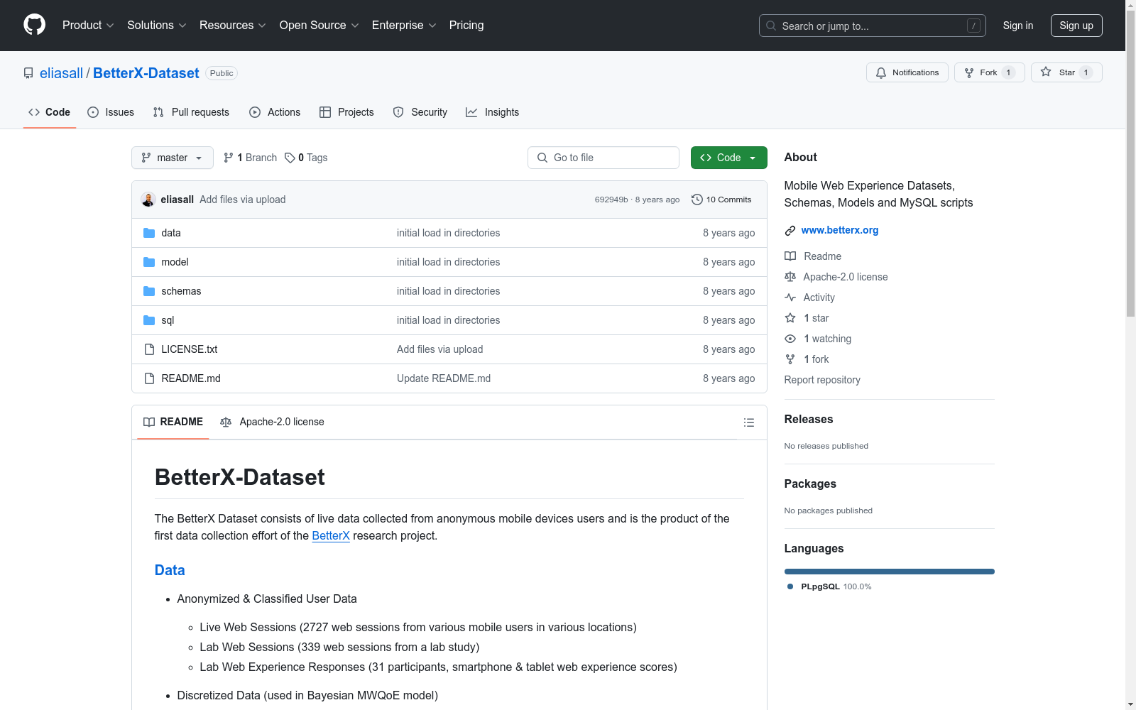Screen dimensions: 1136x710
Task: View the 10 Commits history
Action: click(x=721, y=200)
